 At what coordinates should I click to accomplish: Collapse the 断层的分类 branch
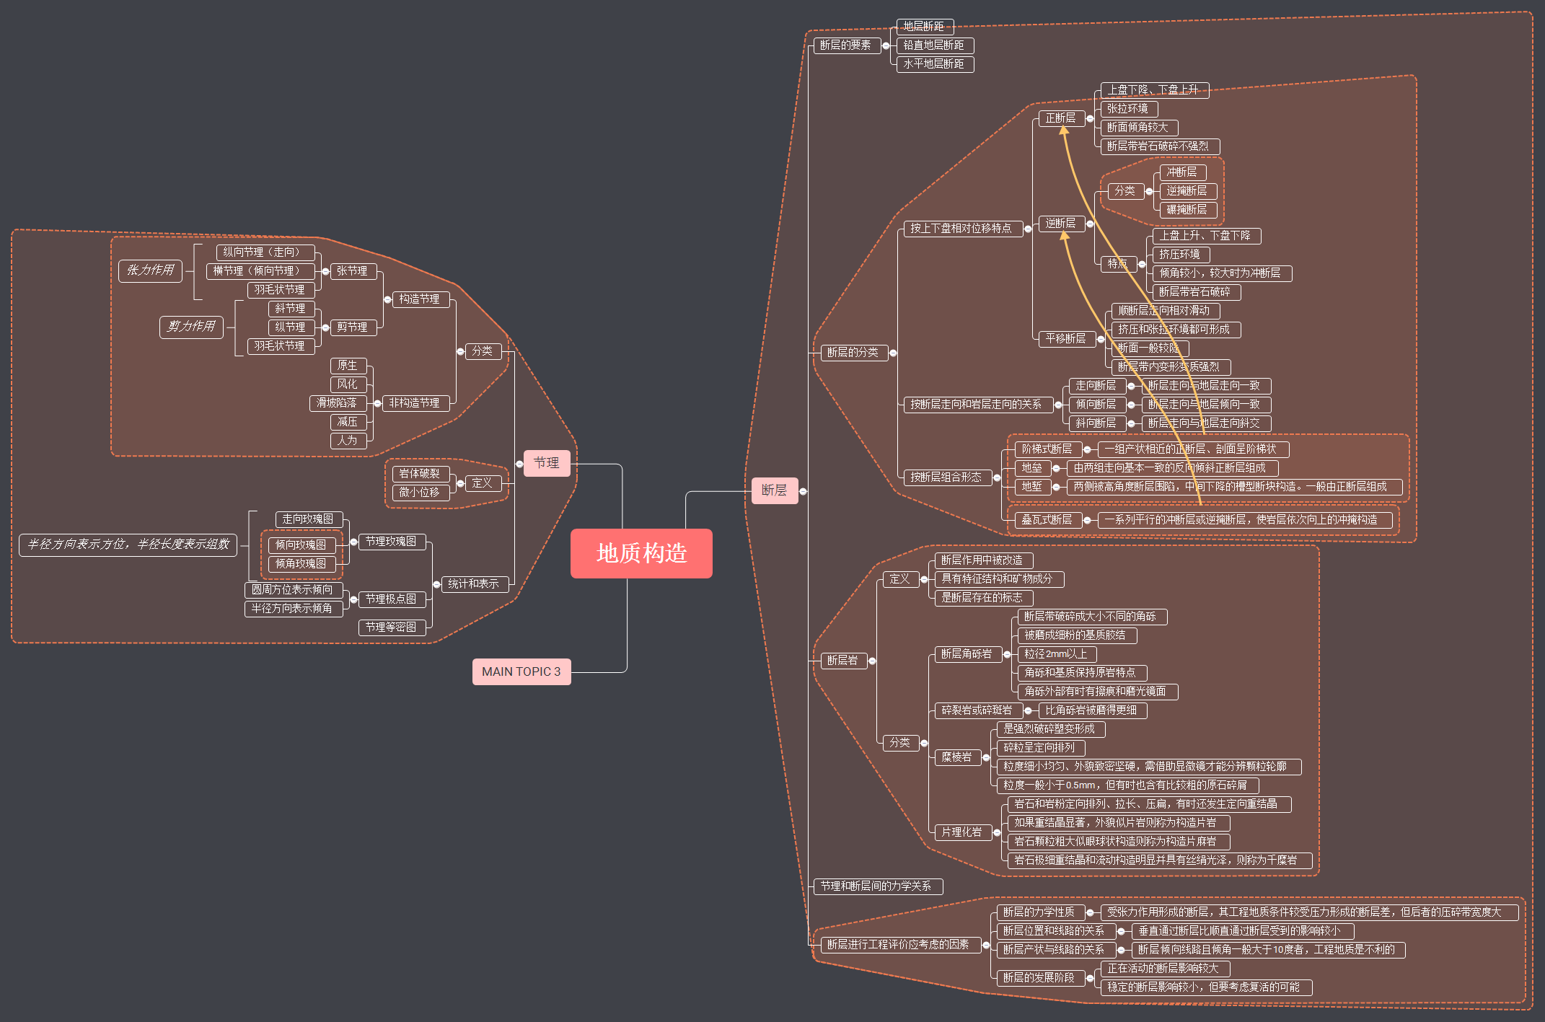(892, 354)
